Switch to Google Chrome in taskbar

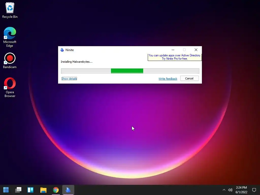pos(56,190)
